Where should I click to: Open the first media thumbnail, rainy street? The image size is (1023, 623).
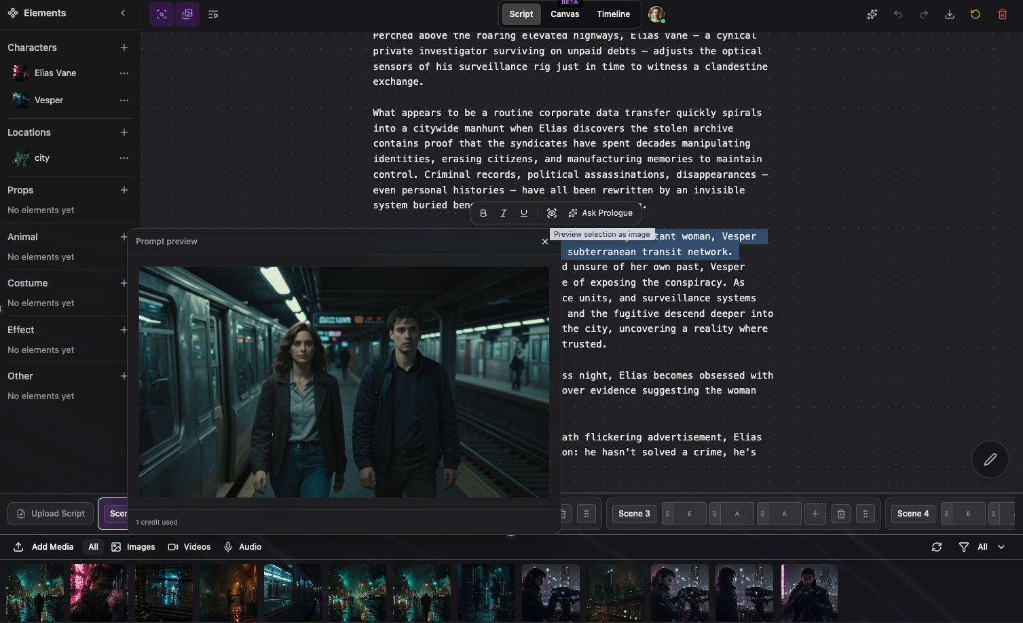(35, 592)
